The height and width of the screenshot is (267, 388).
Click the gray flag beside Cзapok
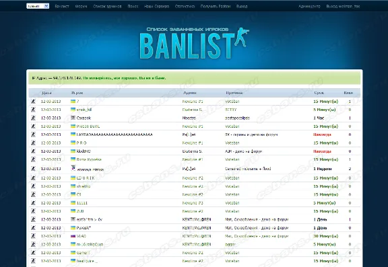[73, 118]
